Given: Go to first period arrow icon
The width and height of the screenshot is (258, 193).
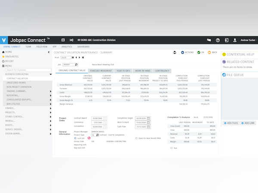Looking at the screenshot, I should pyautogui.click(x=73, y=57).
